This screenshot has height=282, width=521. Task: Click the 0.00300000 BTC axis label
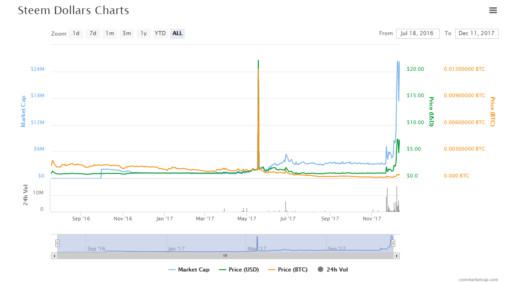pos(465,149)
